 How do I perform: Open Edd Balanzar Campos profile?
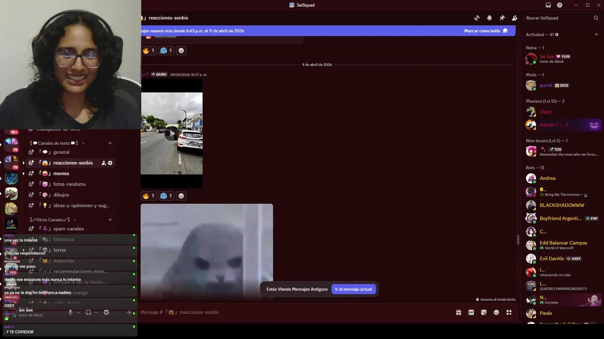coord(562,245)
